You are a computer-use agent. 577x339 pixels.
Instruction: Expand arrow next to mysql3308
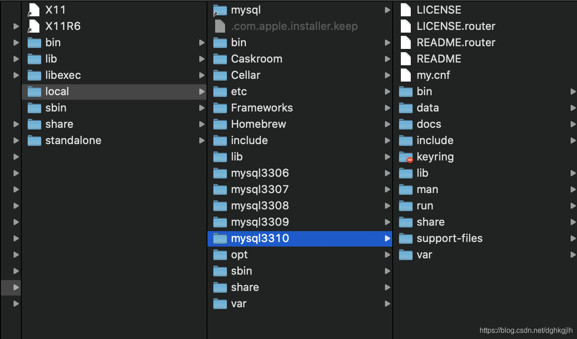pyautogui.click(x=387, y=206)
